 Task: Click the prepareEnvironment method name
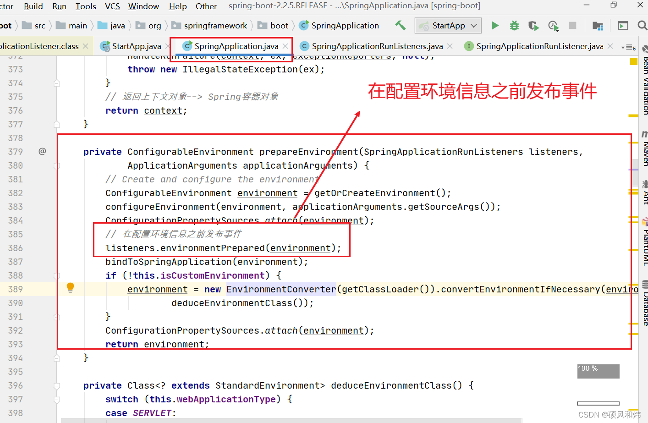coord(309,152)
